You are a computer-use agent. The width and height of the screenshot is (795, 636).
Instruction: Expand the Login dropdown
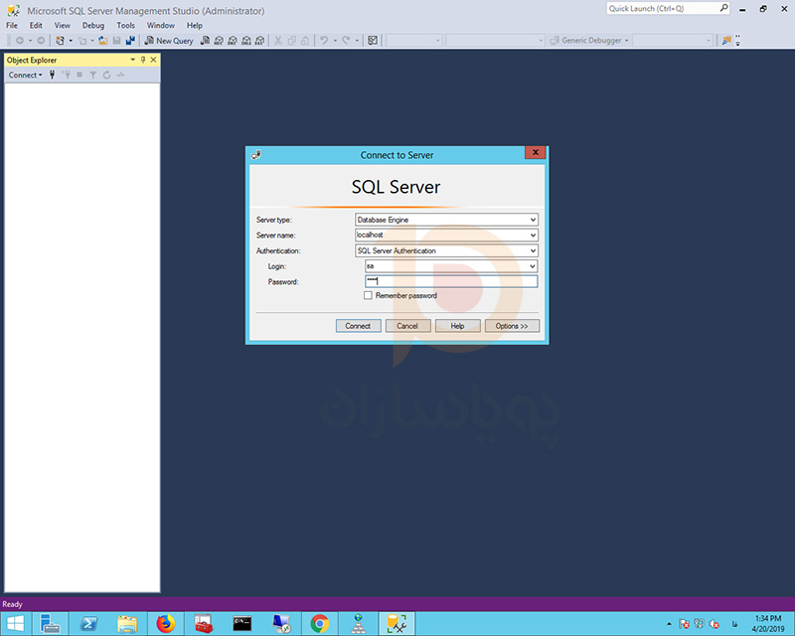[x=533, y=266]
